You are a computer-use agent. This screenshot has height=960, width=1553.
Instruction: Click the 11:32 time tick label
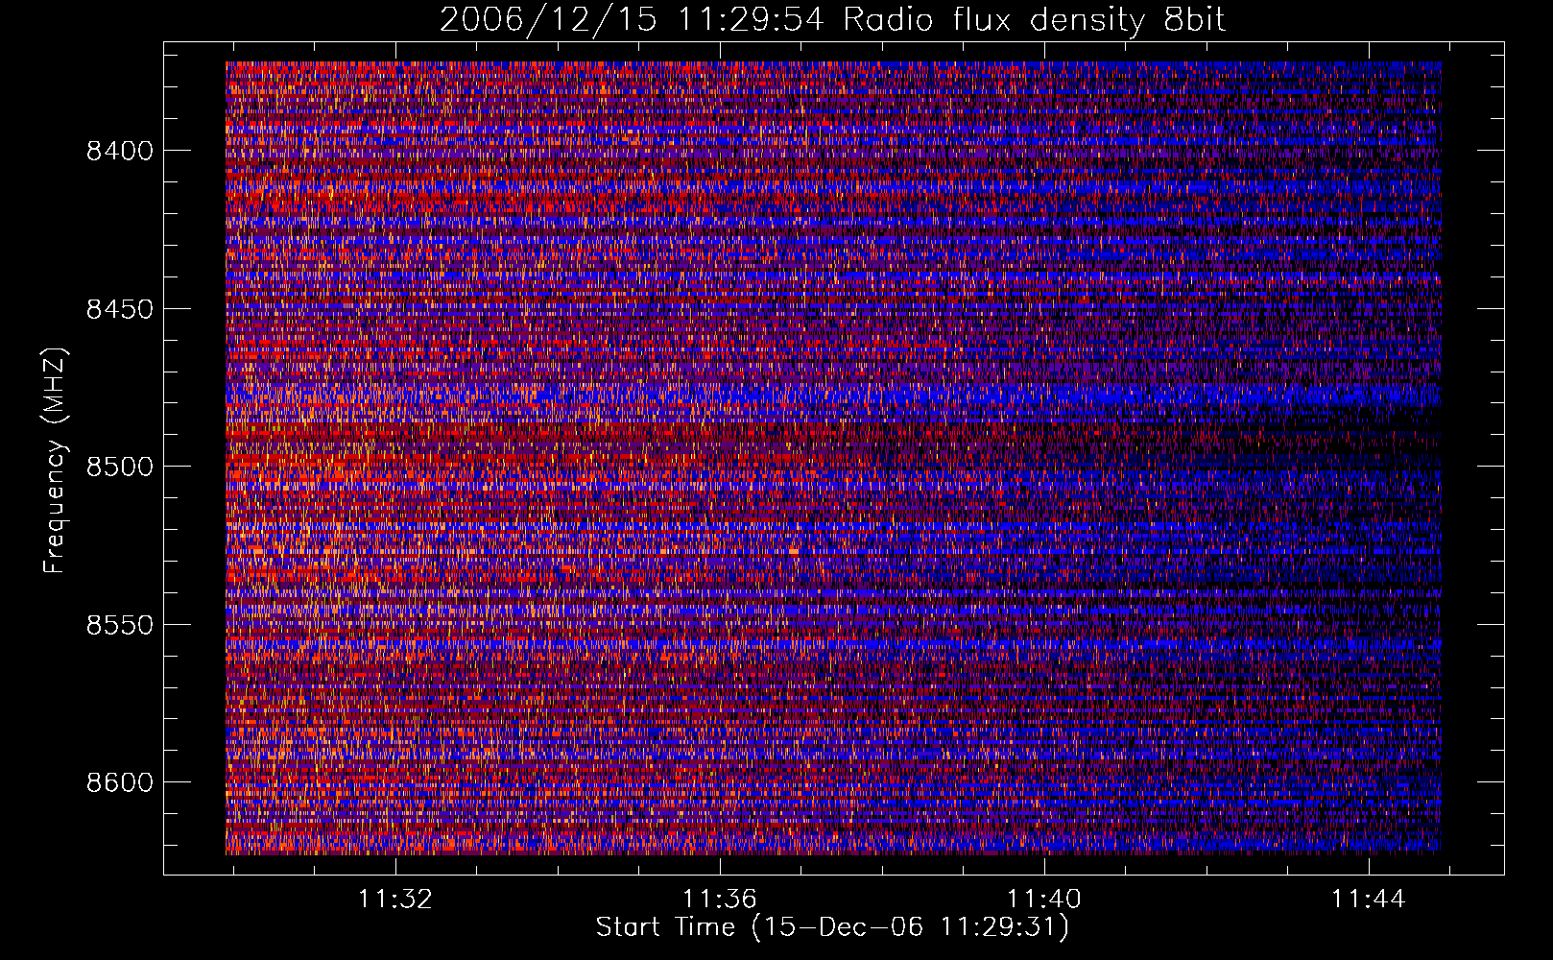(x=395, y=899)
